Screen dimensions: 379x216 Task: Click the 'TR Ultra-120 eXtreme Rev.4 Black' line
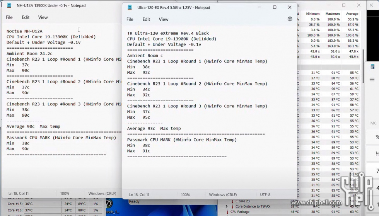coord(168,33)
